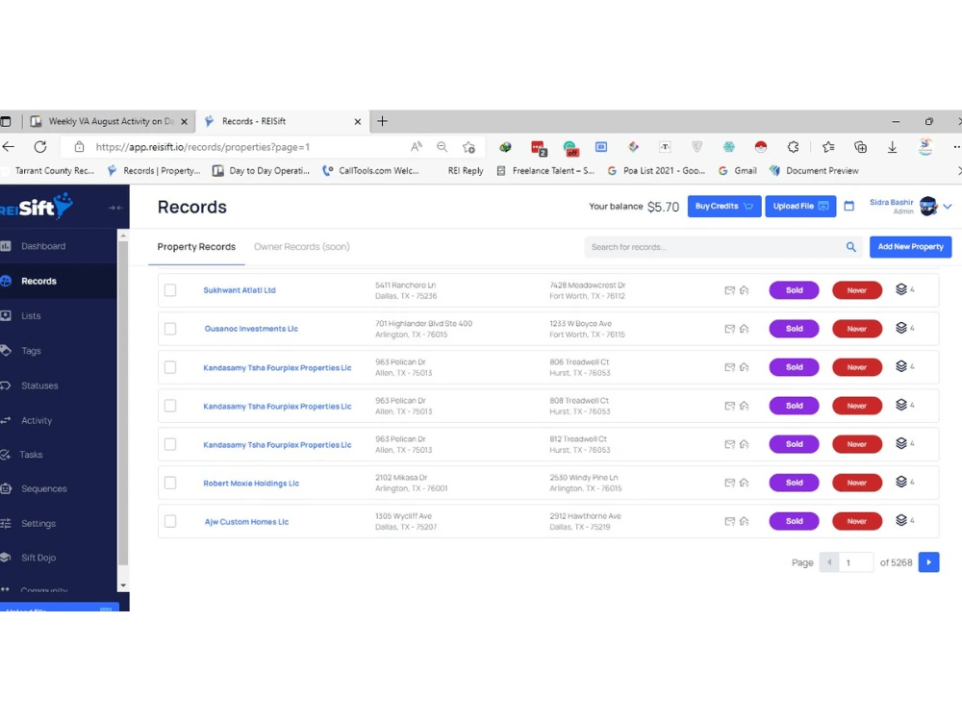Open browser downloads icon
Screen dimensions: 962x721
[892, 147]
